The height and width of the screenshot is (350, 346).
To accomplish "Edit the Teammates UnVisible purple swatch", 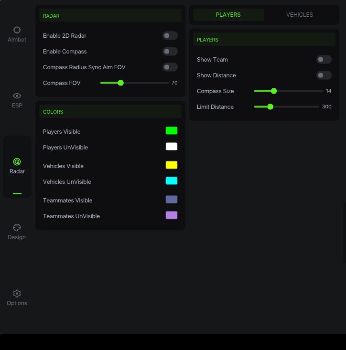I will [x=172, y=215].
